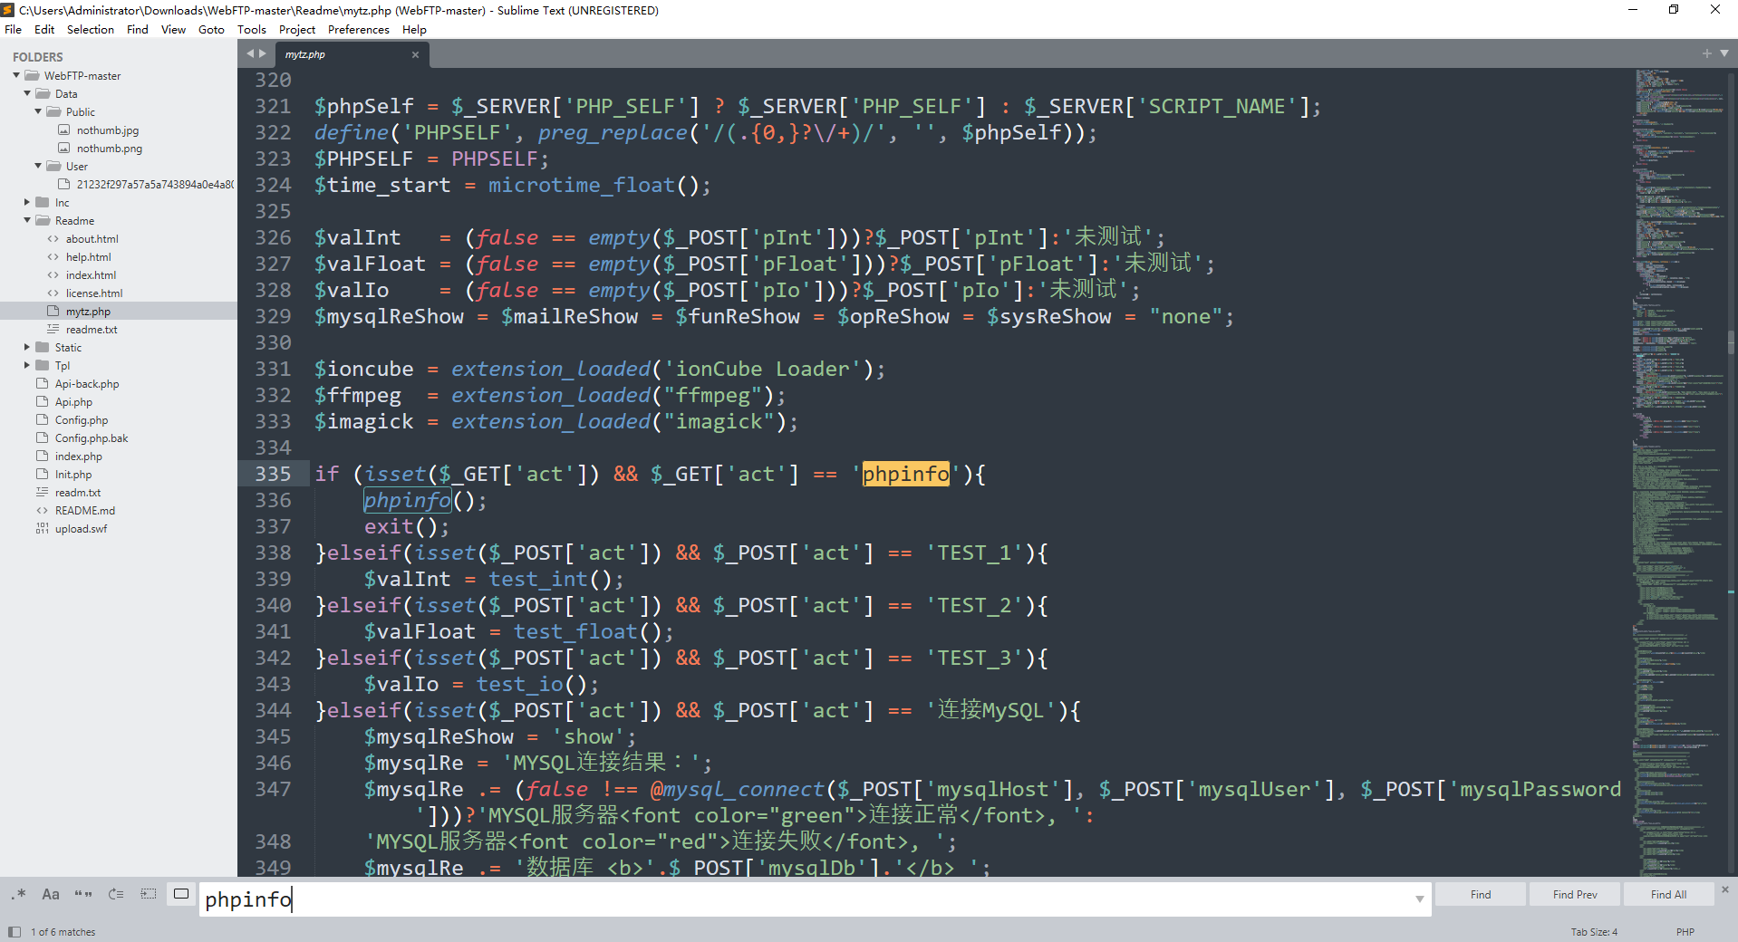The width and height of the screenshot is (1738, 942).
Task: Open readme.txt in sidebar
Action: [x=91, y=330]
